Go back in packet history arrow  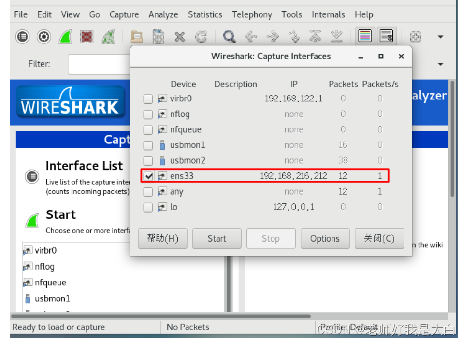(251, 37)
